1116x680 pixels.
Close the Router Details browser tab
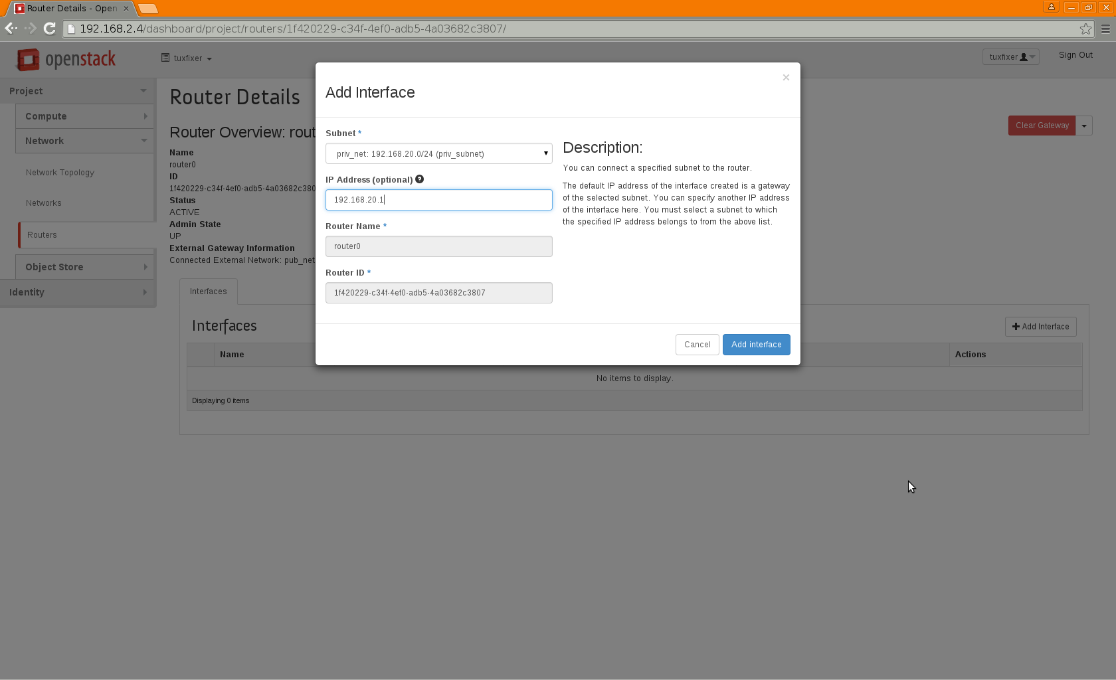pos(126,9)
